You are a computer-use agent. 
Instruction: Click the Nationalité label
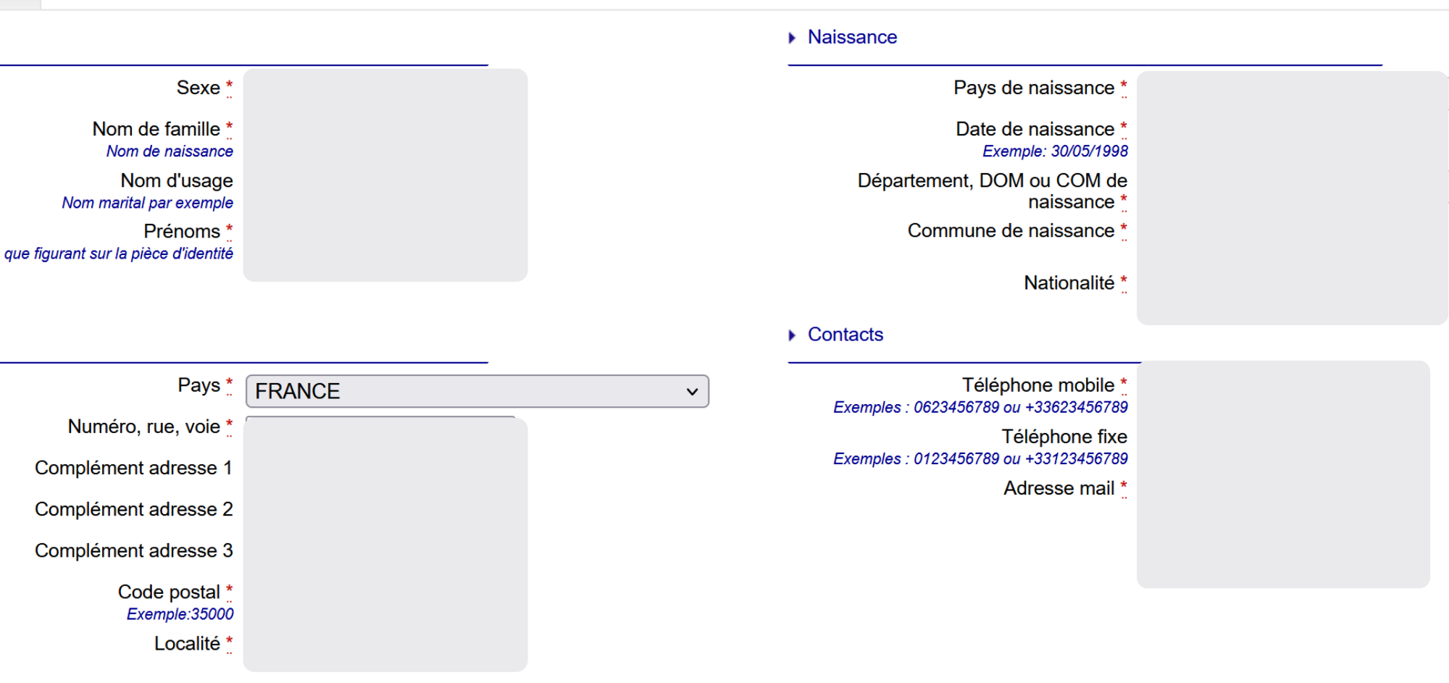pos(1069,282)
